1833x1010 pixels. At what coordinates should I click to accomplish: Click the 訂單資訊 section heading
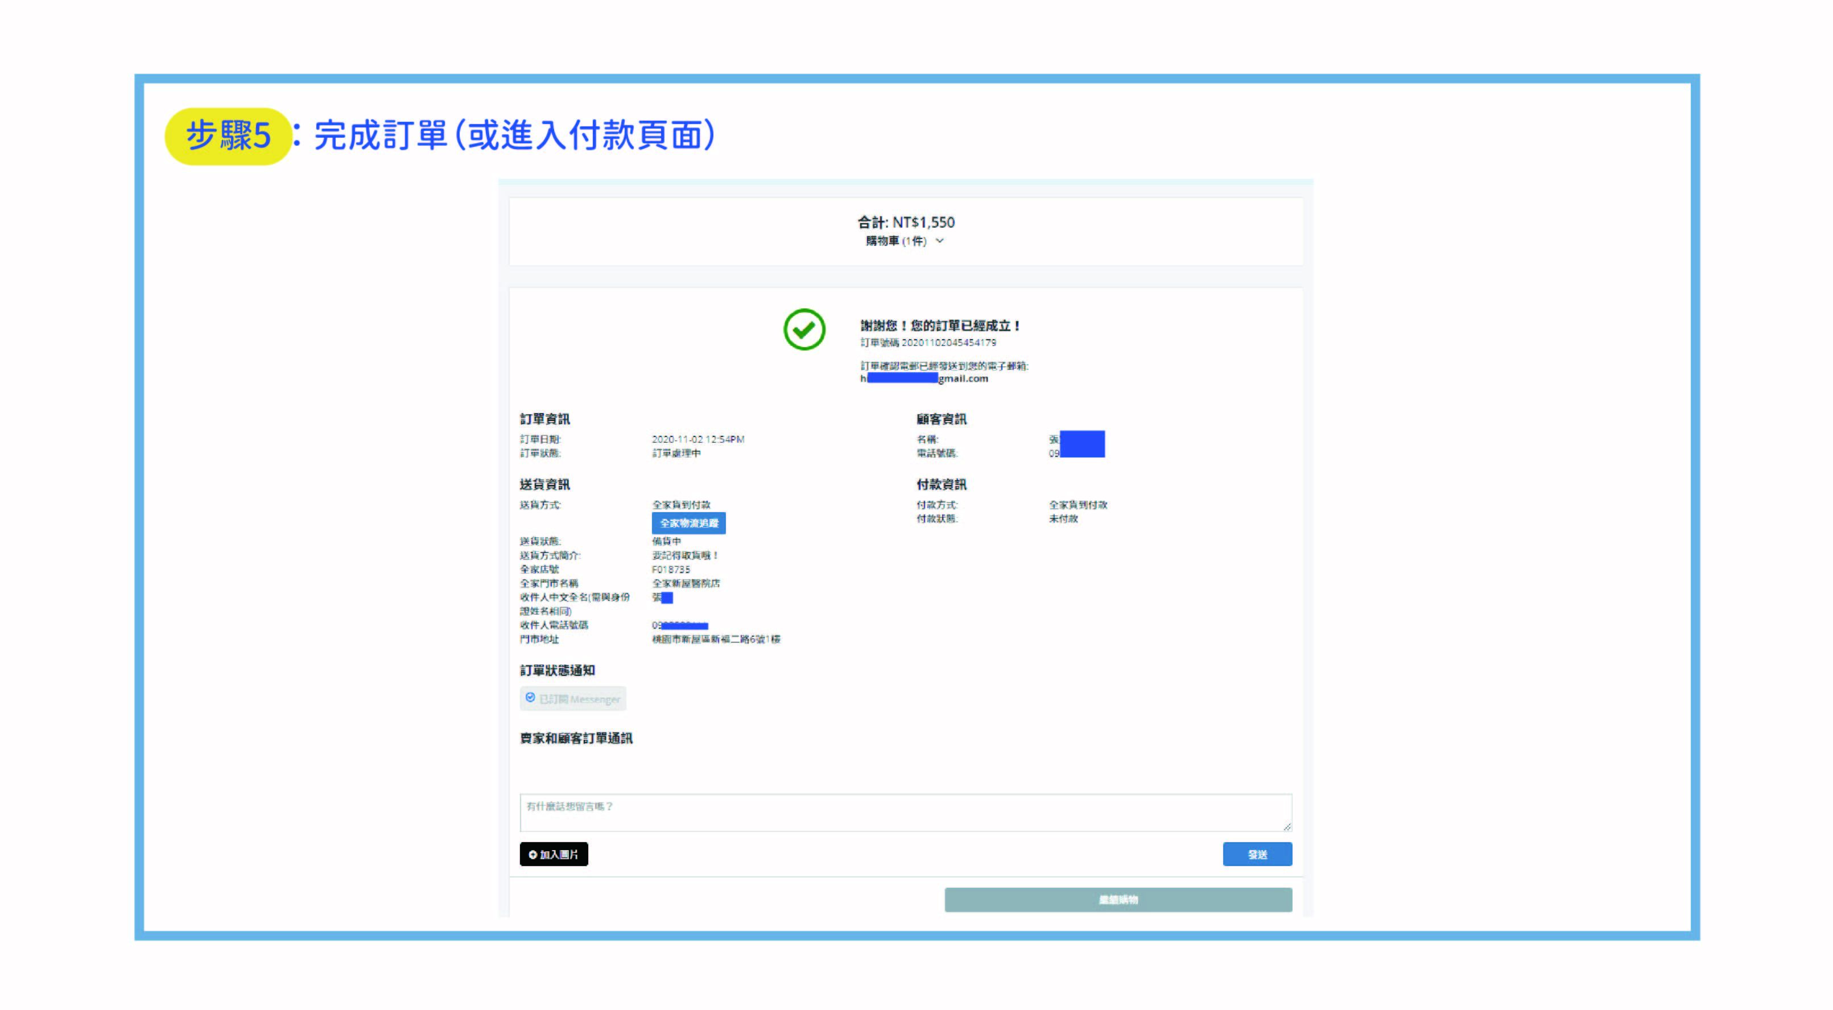click(x=544, y=419)
